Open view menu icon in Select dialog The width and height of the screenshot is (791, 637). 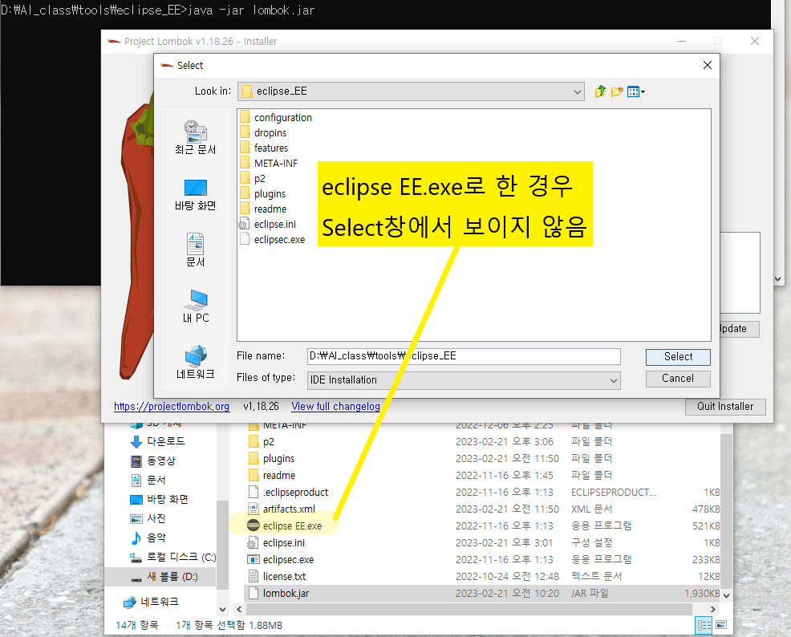click(x=633, y=91)
